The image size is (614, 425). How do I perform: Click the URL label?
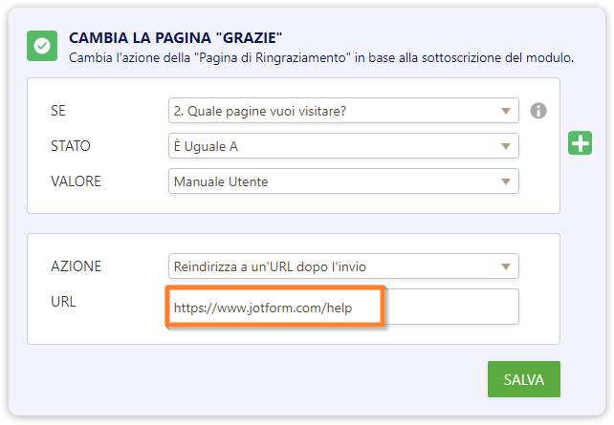coord(63,302)
